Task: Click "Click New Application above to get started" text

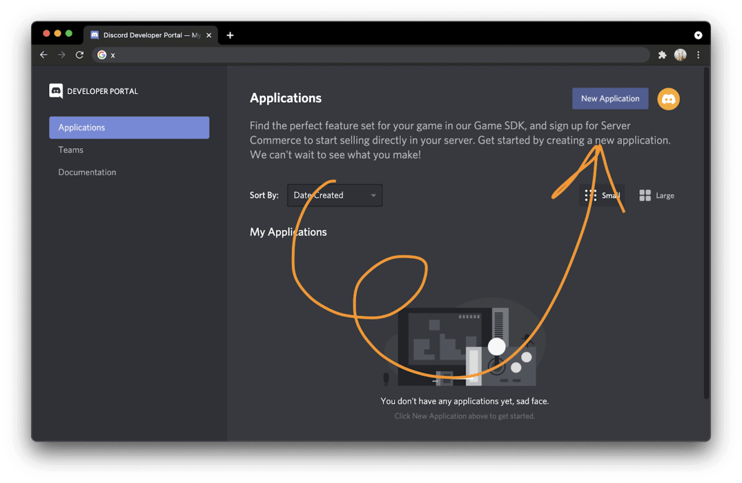Action: [x=465, y=416]
